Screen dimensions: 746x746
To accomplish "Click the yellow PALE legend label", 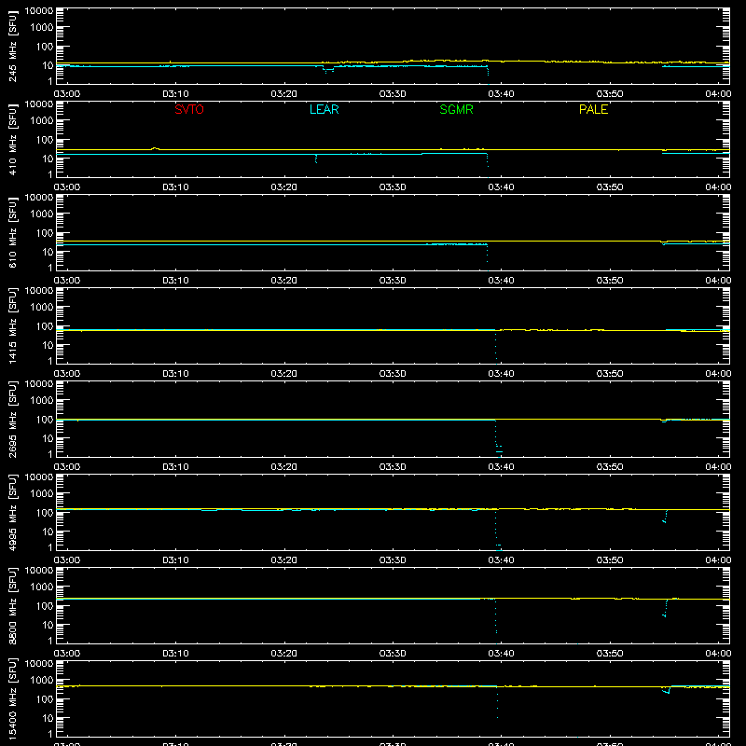I will coord(593,109).
